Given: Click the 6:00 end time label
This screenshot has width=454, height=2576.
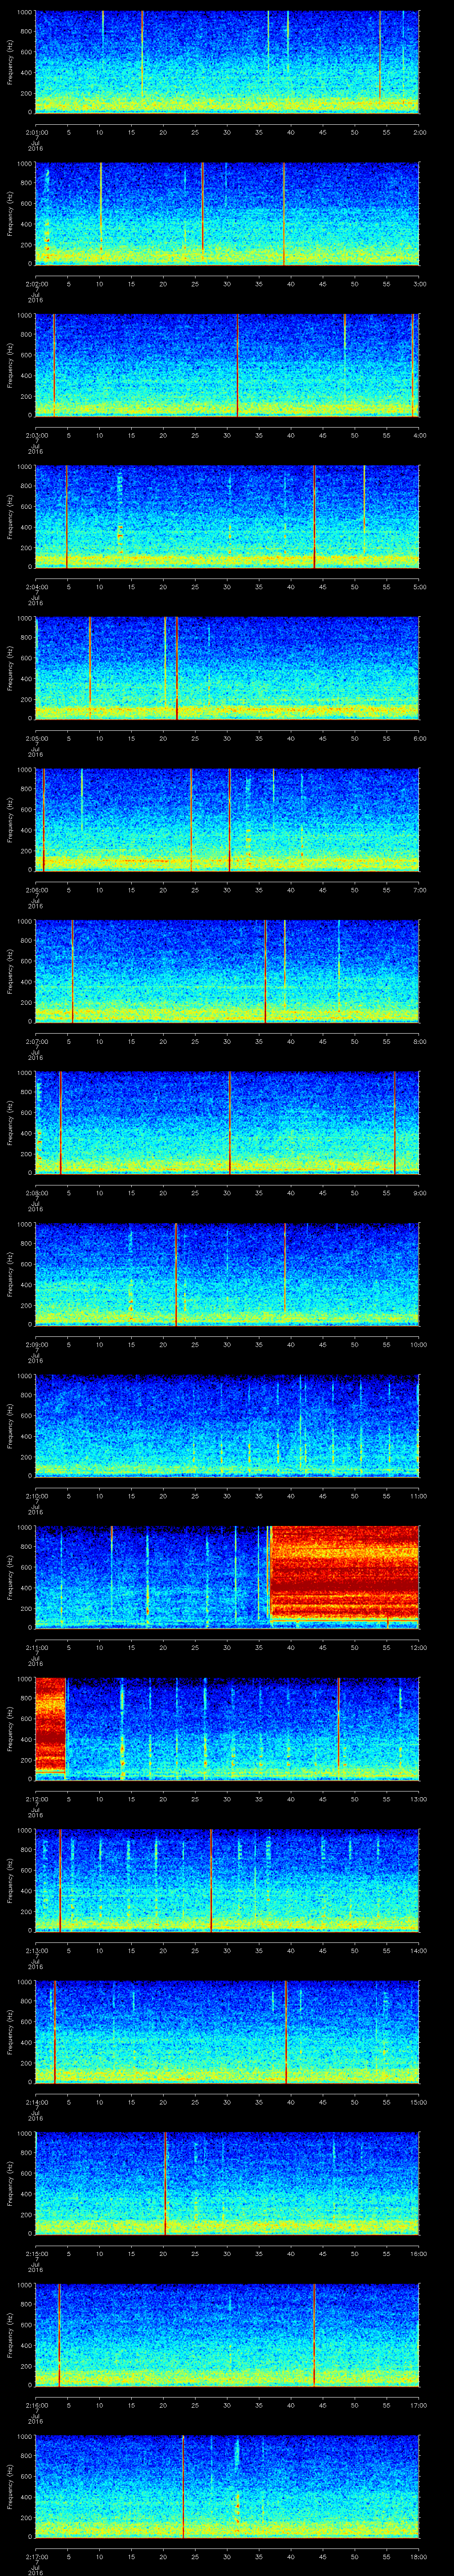Looking at the screenshot, I should 420,738.
